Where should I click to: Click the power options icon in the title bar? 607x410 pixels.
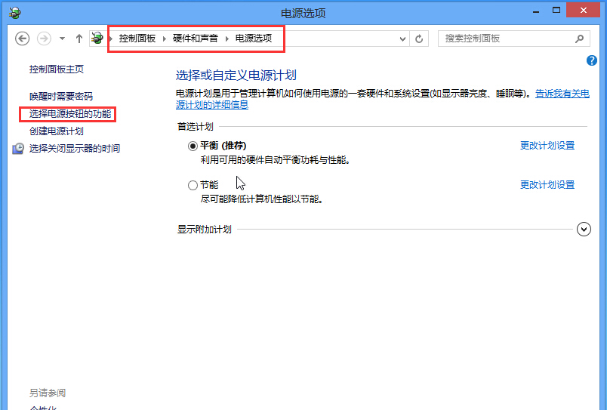point(14,13)
